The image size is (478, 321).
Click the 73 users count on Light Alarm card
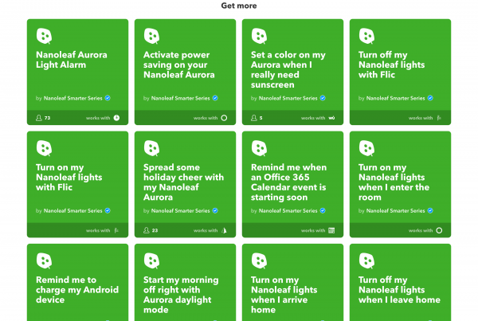[x=47, y=118]
